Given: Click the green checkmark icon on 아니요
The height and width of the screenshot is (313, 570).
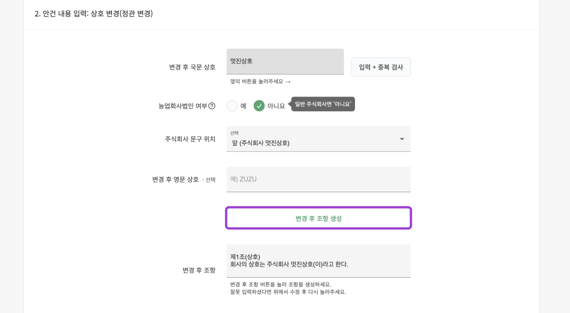Looking at the screenshot, I should click(259, 106).
